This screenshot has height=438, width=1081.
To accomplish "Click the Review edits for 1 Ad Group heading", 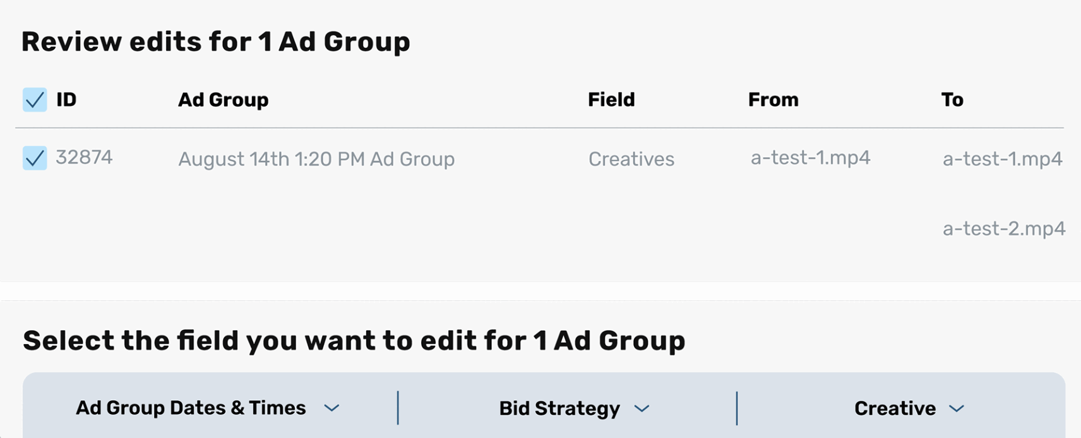I will [216, 42].
